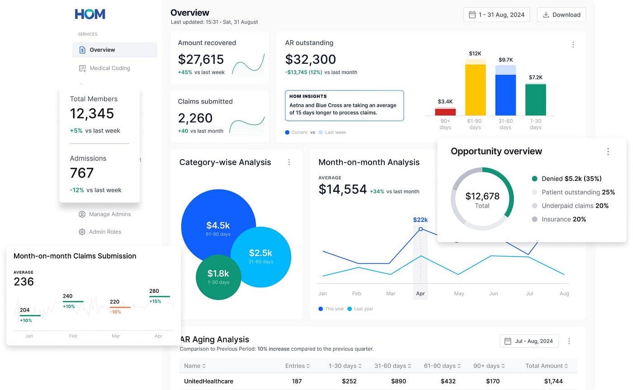Viewport: 633px width, 390px height.
Task: Open AR Aging Analysis three-dot menu
Action: 569,341
